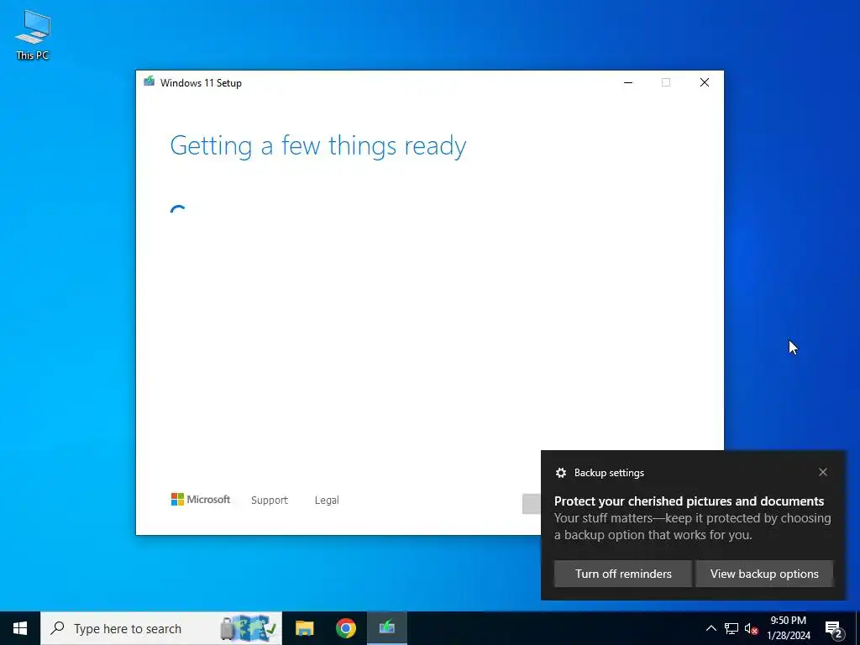
Task: Click the 'Getting a few things ready' heading
Action: pyautogui.click(x=318, y=146)
